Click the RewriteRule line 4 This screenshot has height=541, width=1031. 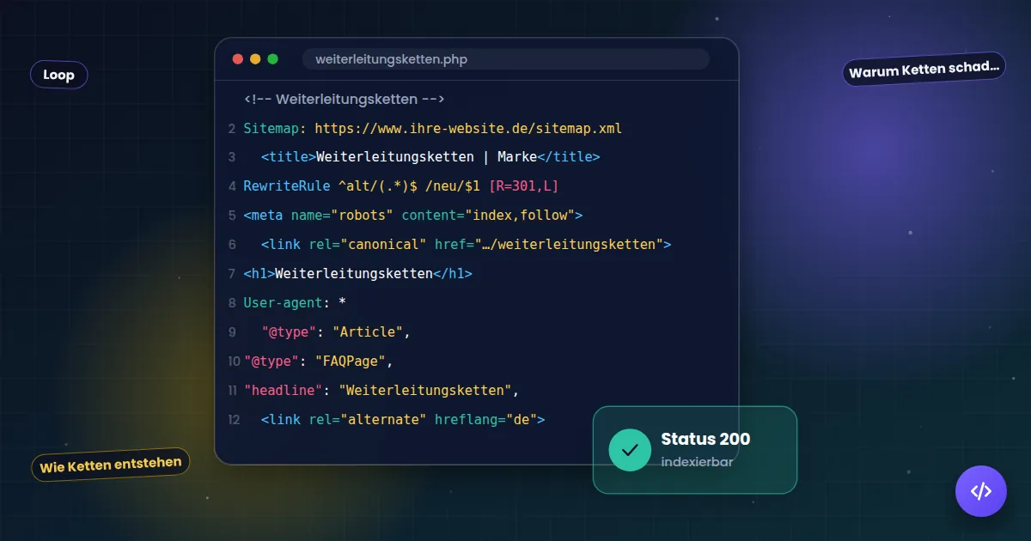coord(401,186)
